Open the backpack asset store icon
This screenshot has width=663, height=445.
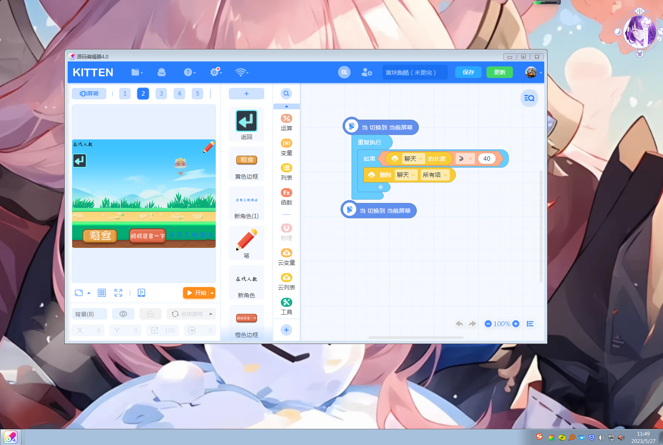point(162,73)
